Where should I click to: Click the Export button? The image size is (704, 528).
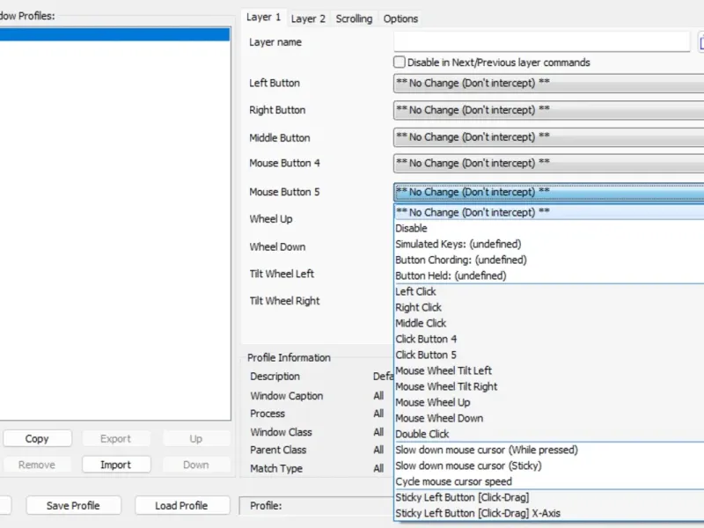point(116,438)
